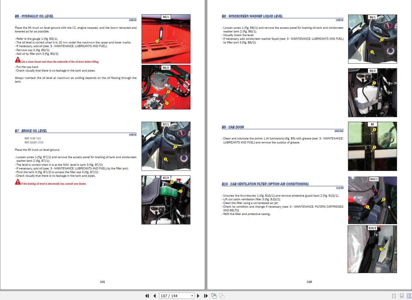Click the go-to-first-page icon
Image resolution: width=412 pixels, height=300 pixels.
tap(147, 296)
